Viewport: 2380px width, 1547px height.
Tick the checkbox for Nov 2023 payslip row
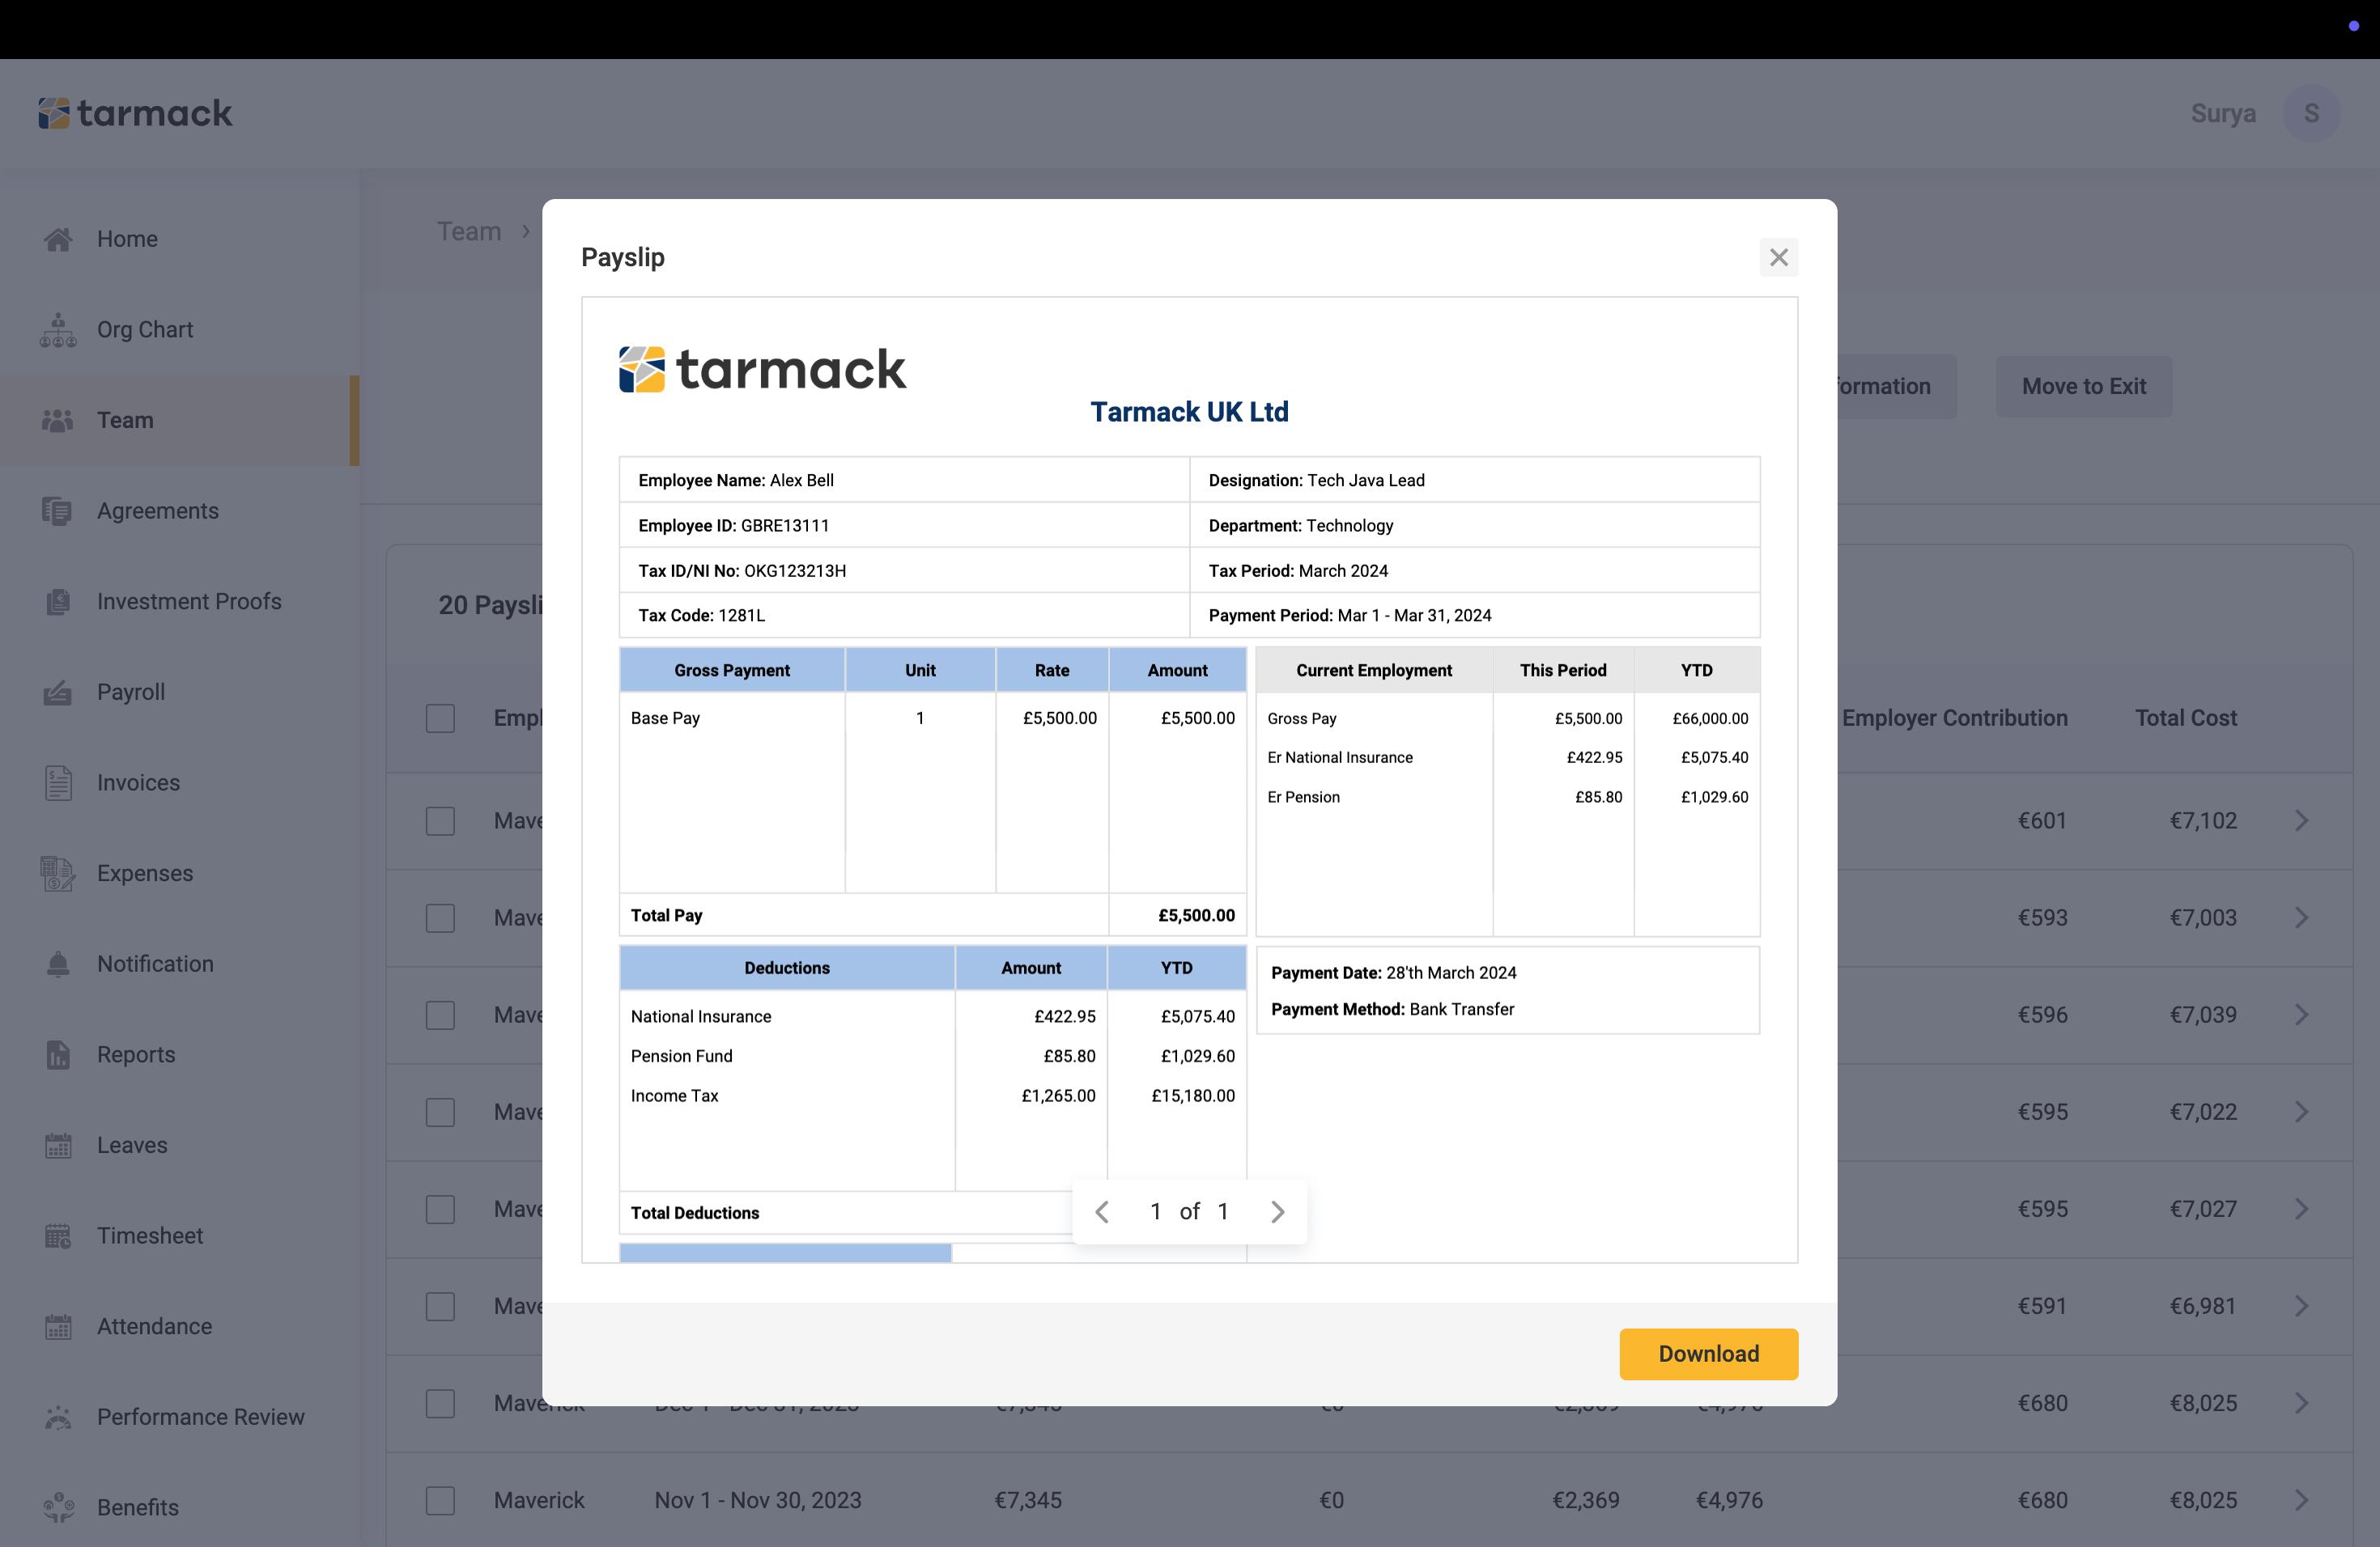click(440, 1500)
